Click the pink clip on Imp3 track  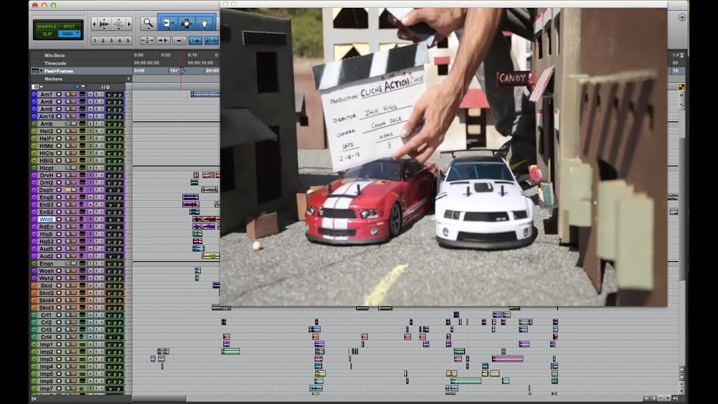click(508, 359)
